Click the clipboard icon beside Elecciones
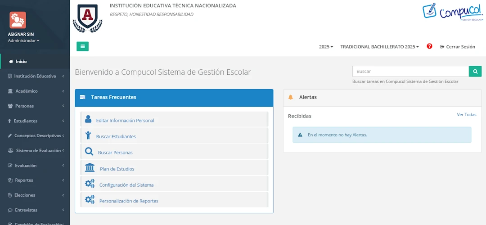Viewport: 486px width, 225px height. 9,195
